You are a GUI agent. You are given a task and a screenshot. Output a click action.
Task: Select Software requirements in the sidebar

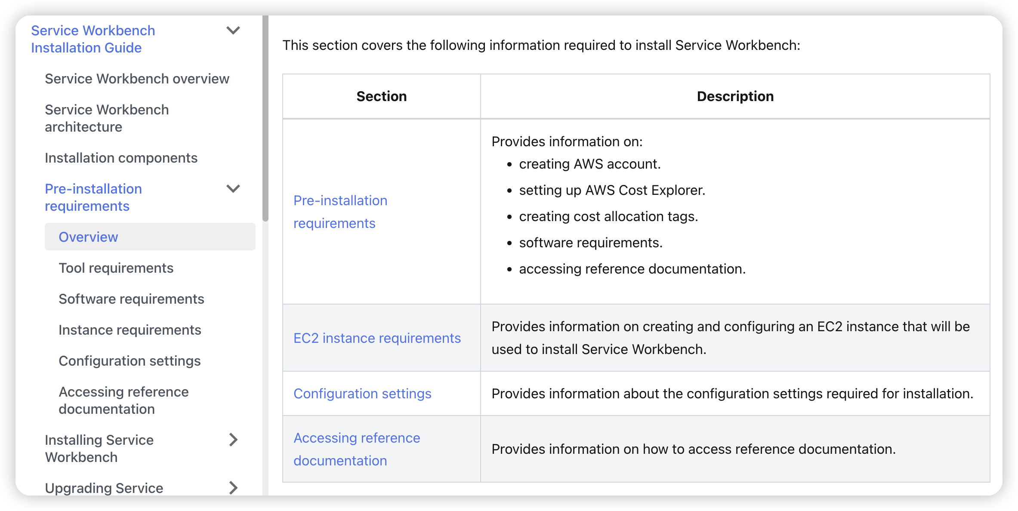click(x=131, y=299)
